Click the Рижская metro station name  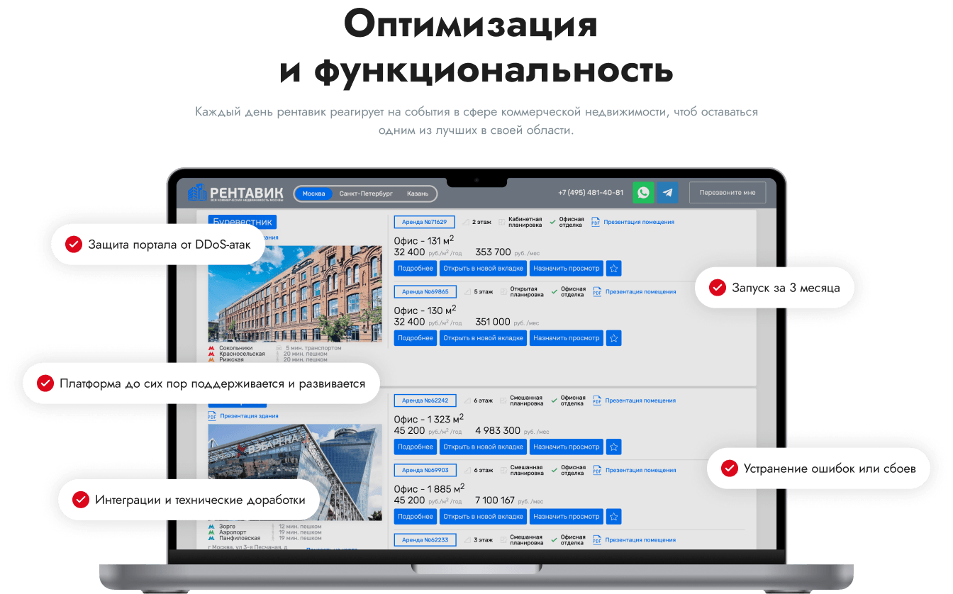(231, 360)
